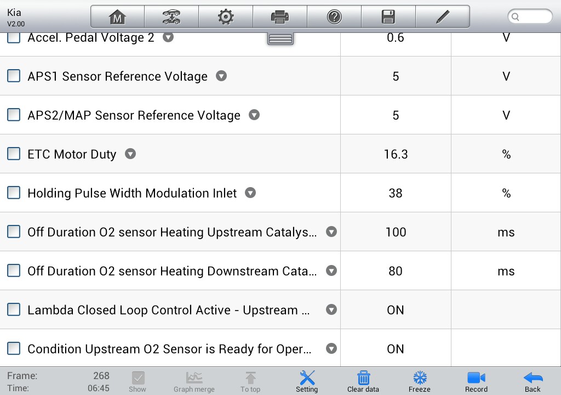Check the ETC Motor Duty checkbox

[14, 154]
